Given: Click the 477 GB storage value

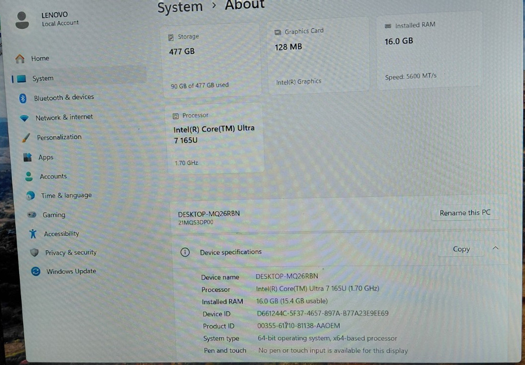Looking at the screenshot, I should coord(181,51).
